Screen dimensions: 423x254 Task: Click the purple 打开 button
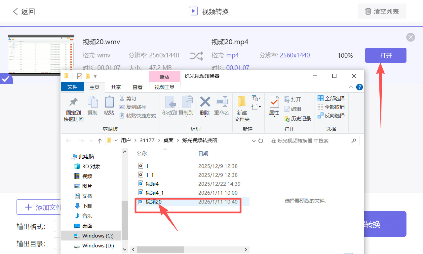(385, 55)
